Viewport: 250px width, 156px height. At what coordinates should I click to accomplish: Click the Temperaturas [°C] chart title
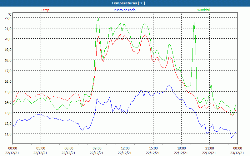[x=128, y=3]
